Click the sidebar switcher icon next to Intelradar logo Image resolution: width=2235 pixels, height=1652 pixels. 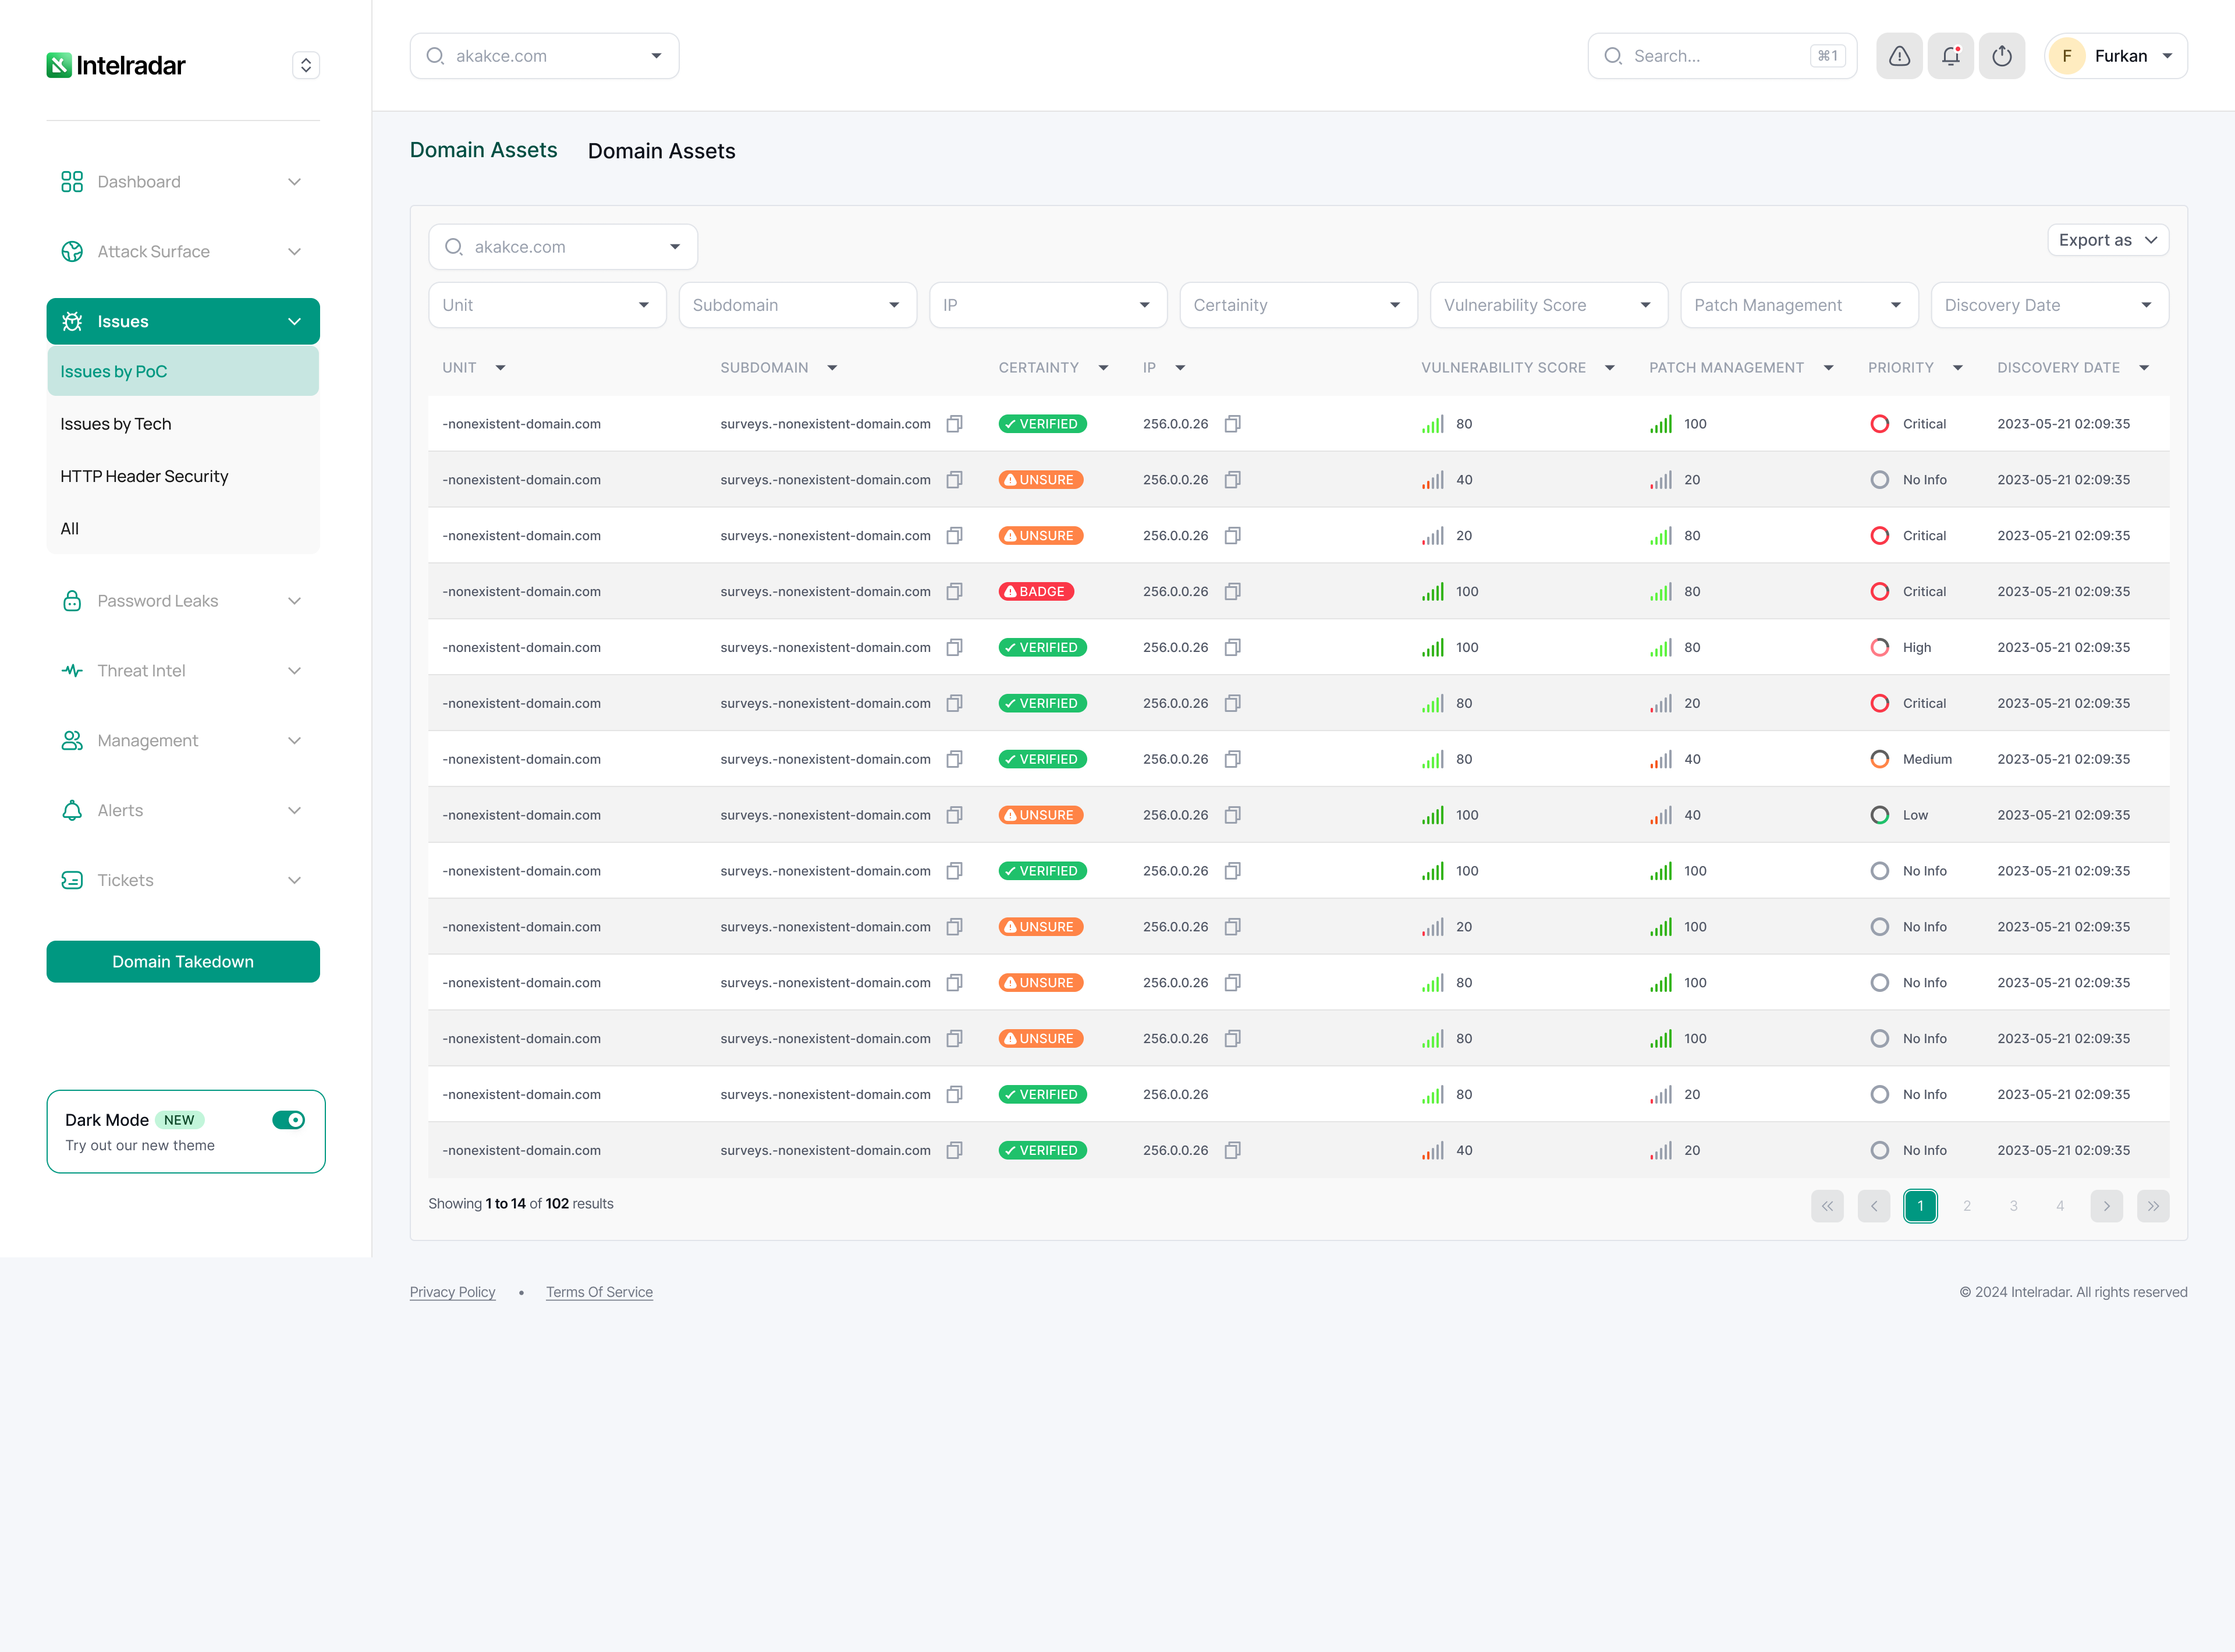306,65
